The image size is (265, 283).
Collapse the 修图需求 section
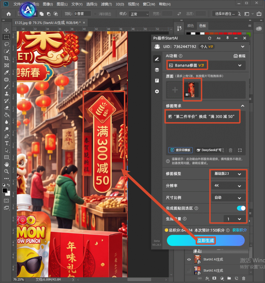(243, 106)
